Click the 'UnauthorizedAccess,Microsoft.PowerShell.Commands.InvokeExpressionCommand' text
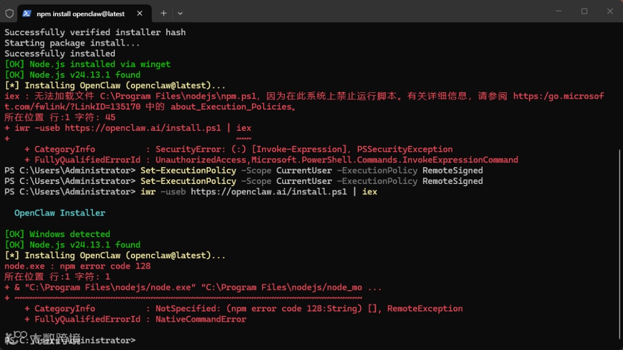This screenshot has height=350, width=623. coord(336,160)
